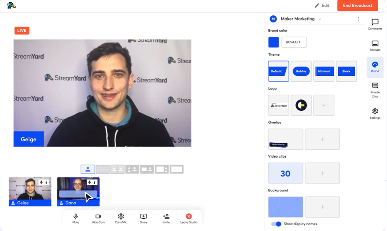Add a new video clip with the plus tile
The width and height of the screenshot is (387, 231).
(x=322, y=173)
